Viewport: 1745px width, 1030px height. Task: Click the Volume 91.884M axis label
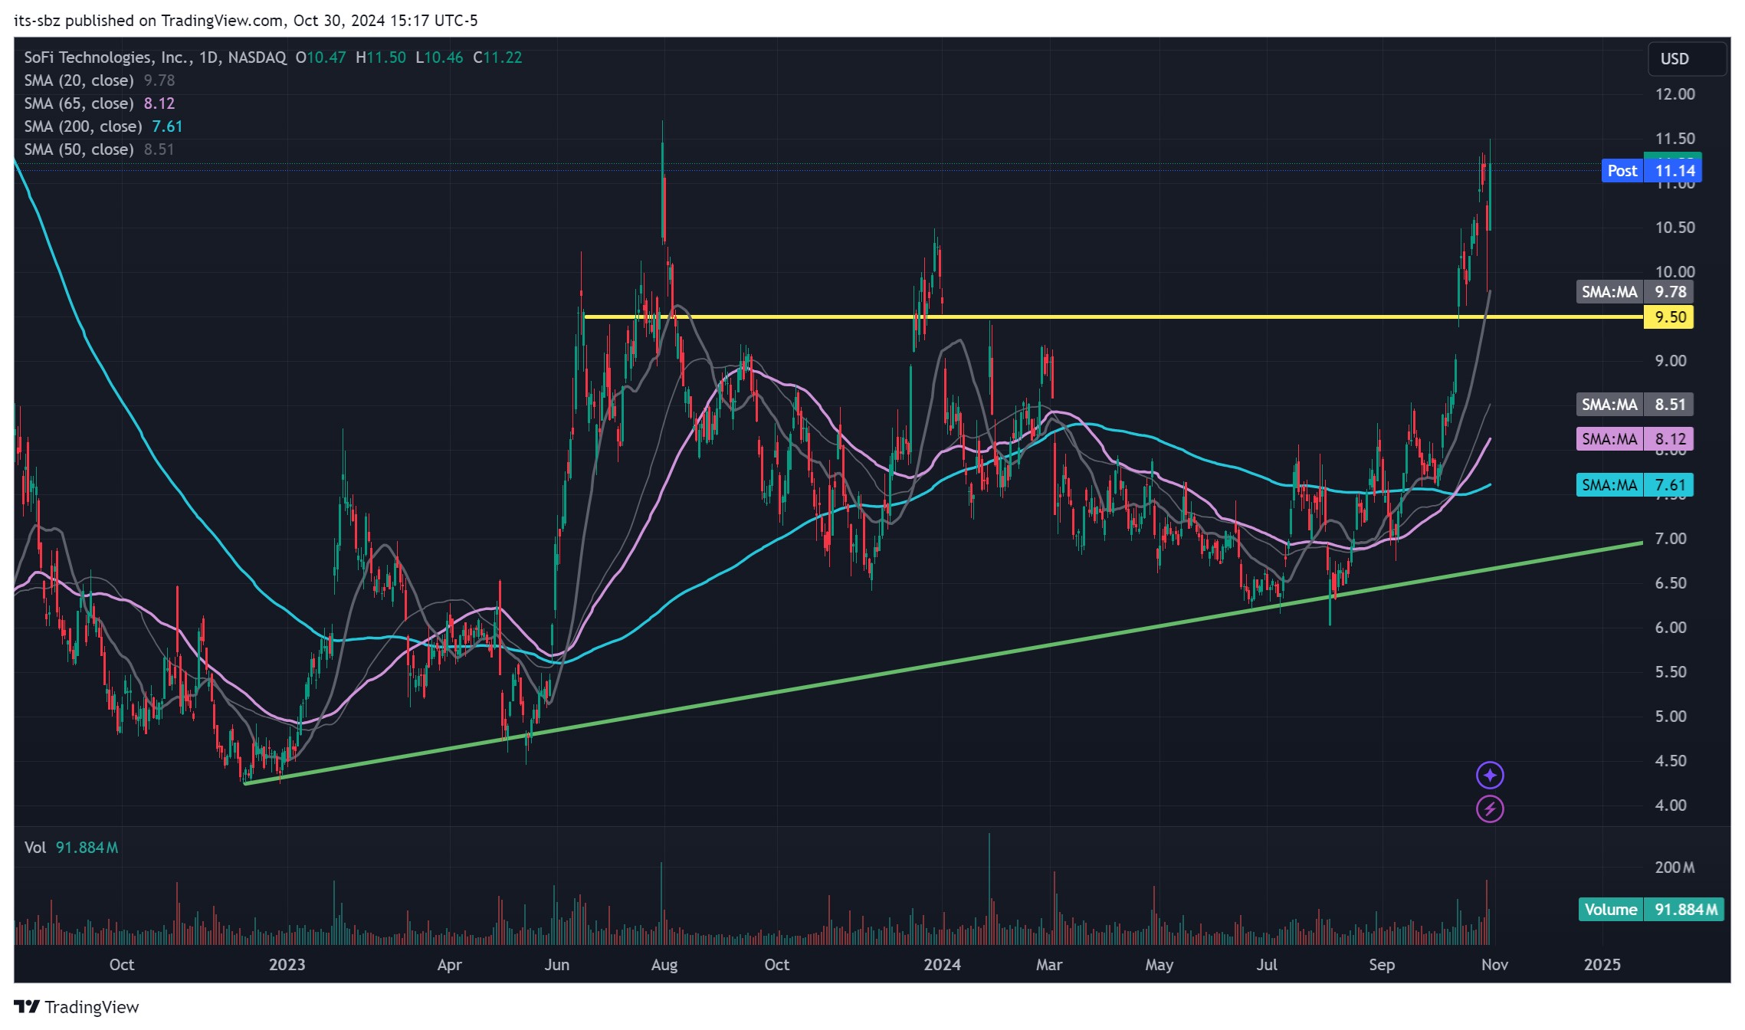coord(1651,910)
